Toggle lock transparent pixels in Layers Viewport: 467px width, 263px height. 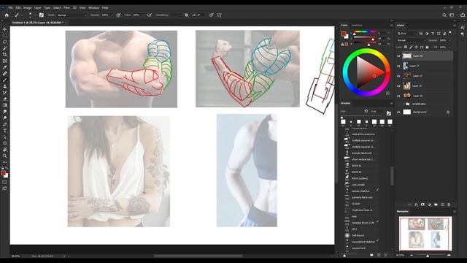(x=406, y=47)
